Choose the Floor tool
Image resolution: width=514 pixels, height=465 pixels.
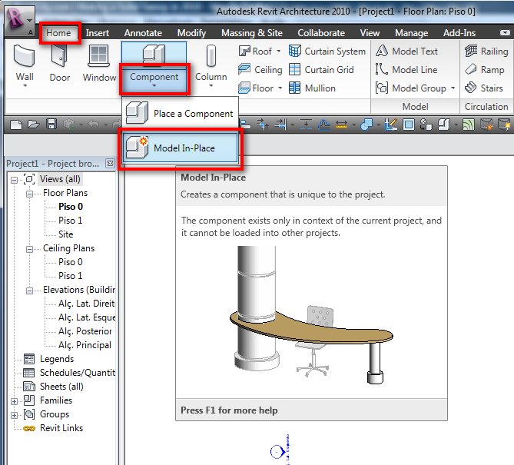pos(256,88)
